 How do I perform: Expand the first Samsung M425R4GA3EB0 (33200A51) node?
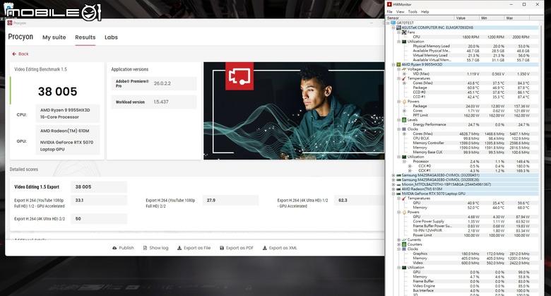[x=393, y=175]
